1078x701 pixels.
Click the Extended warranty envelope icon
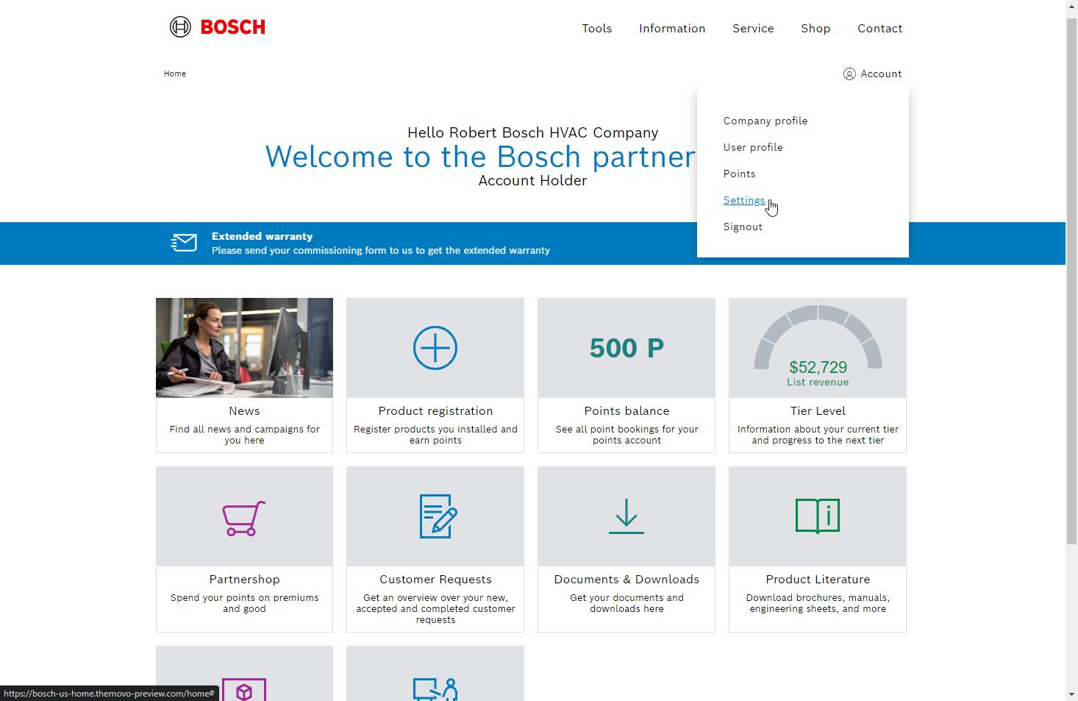(x=184, y=243)
